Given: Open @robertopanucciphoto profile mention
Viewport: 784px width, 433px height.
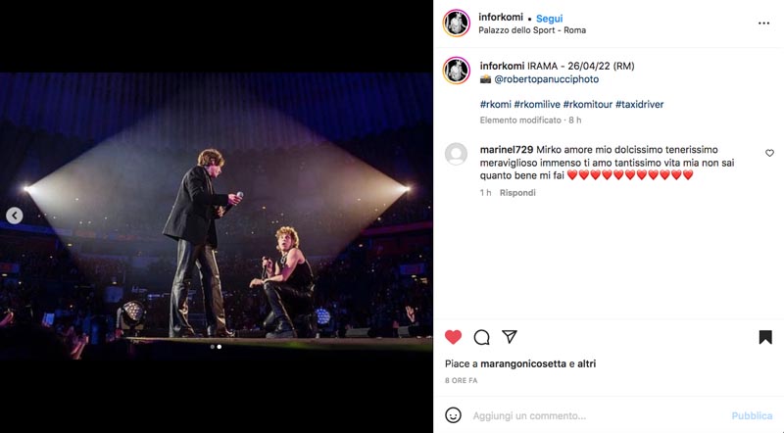Looking at the screenshot, I should click(546, 79).
